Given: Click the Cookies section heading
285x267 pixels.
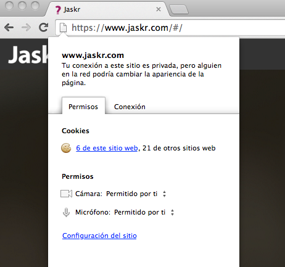Looking at the screenshot, I should coord(75,131).
